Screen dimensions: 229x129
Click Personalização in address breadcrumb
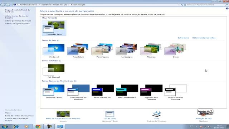click(78, 5)
